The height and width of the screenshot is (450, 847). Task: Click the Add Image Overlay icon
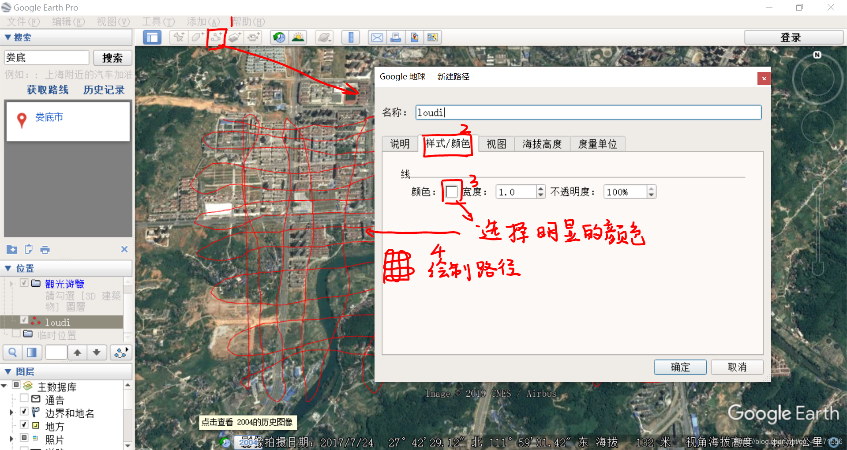pyautogui.click(x=235, y=37)
